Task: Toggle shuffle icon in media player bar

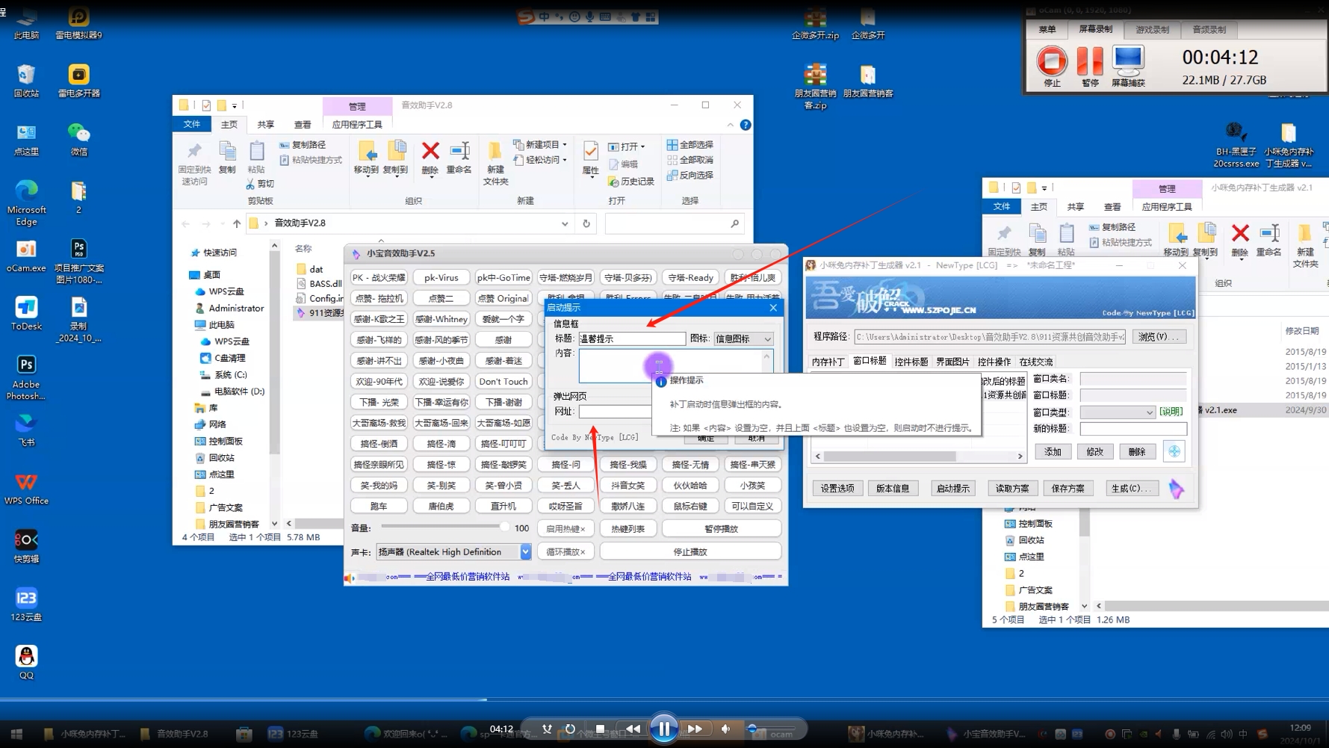Action: coord(547,729)
